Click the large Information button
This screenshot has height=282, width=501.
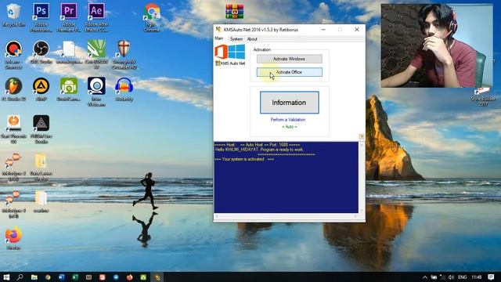(x=289, y=103)
